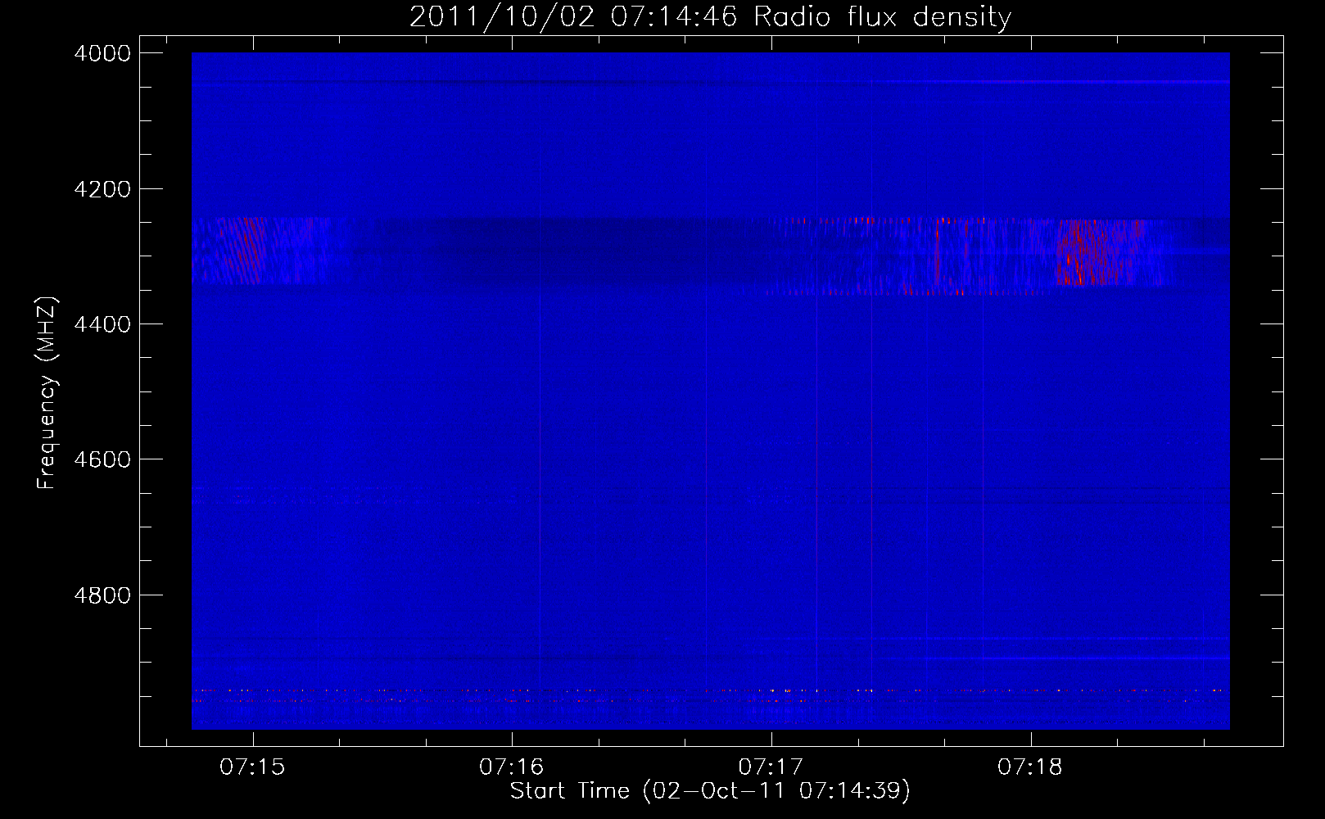Click the 4200 frequency tick label

click(x=102, y=189)
